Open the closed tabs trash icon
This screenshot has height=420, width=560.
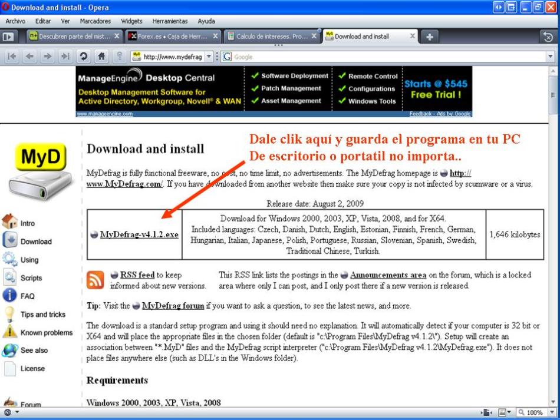548,37
